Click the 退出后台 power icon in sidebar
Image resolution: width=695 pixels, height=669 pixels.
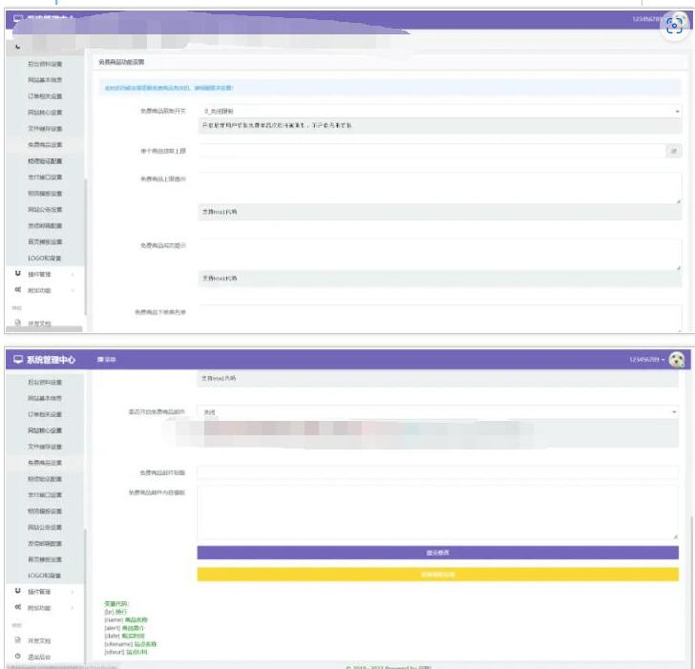[x=18, y=656]
